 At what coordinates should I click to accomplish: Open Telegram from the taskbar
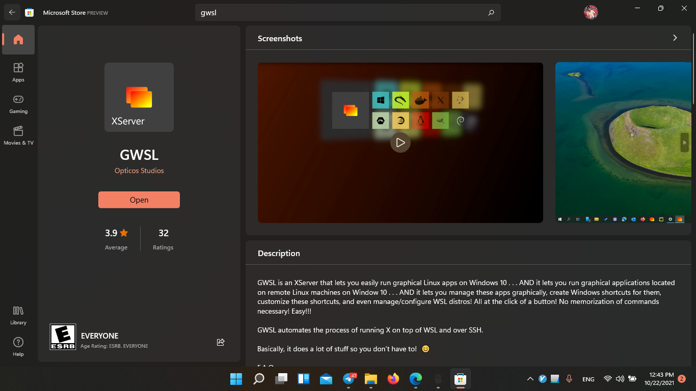click(349, 379)
